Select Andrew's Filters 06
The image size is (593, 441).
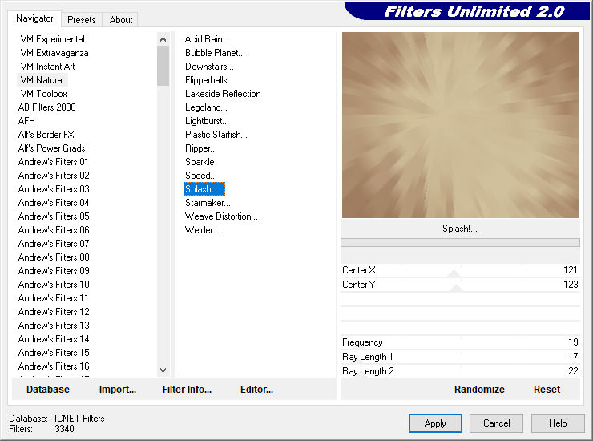tap(54, 230)
